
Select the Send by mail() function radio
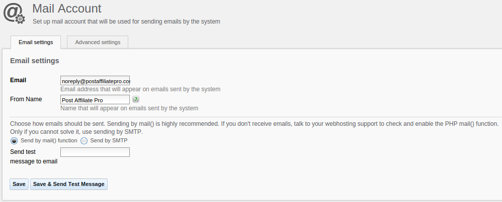coord(14,141)
